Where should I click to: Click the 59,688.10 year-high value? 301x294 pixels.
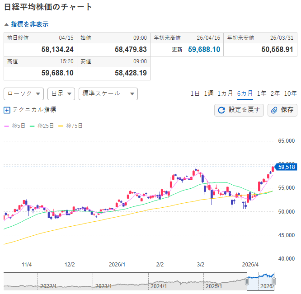tap(204, 50)
